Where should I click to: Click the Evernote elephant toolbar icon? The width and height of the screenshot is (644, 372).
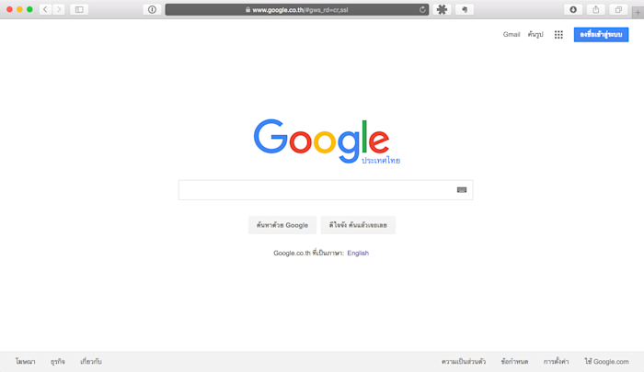pyautogui.click(x=465, y=9)
